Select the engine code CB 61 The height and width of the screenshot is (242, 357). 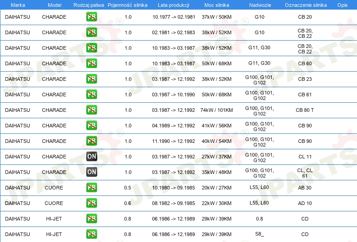click(305, 95)
